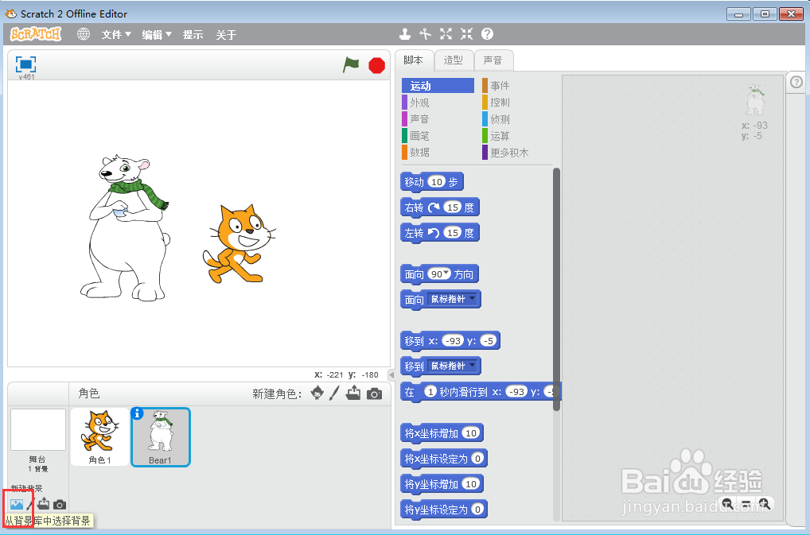Zoom in the scripts area

tap(765, 503)
